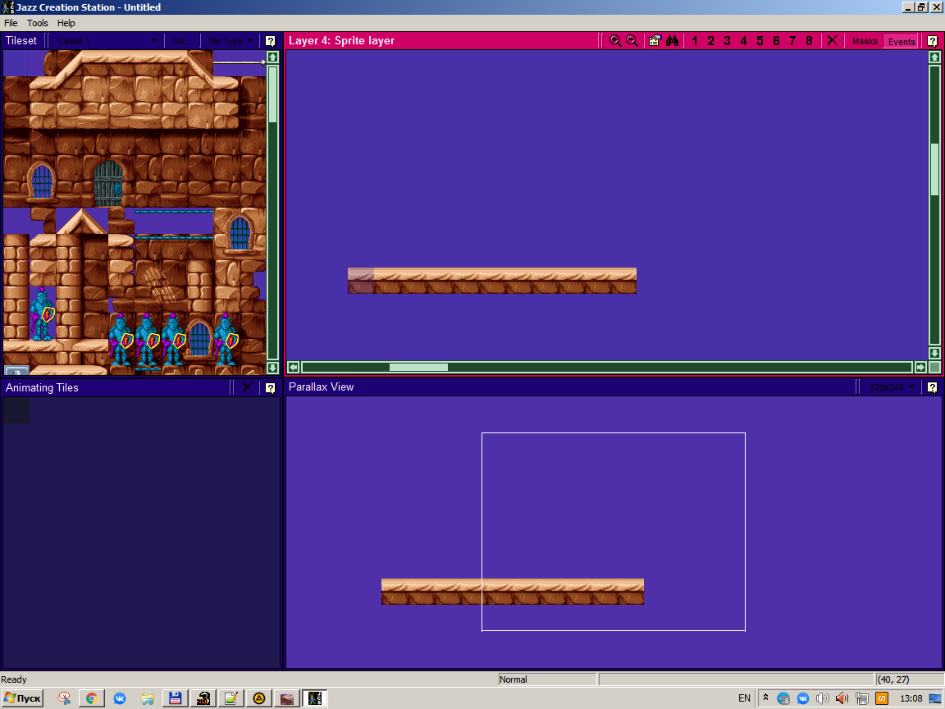The width and height of the screenshot is (945, 709).
Task: Switch to layer 4
Action: coord(743,41)
